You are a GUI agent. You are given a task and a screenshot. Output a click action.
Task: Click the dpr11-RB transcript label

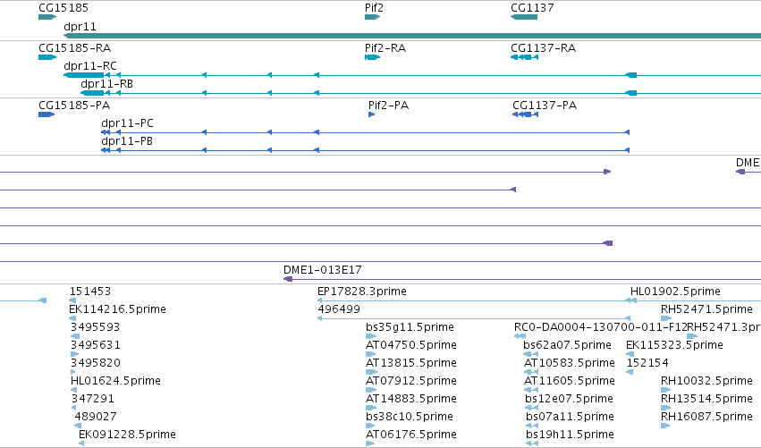click(x=106, y=83)
